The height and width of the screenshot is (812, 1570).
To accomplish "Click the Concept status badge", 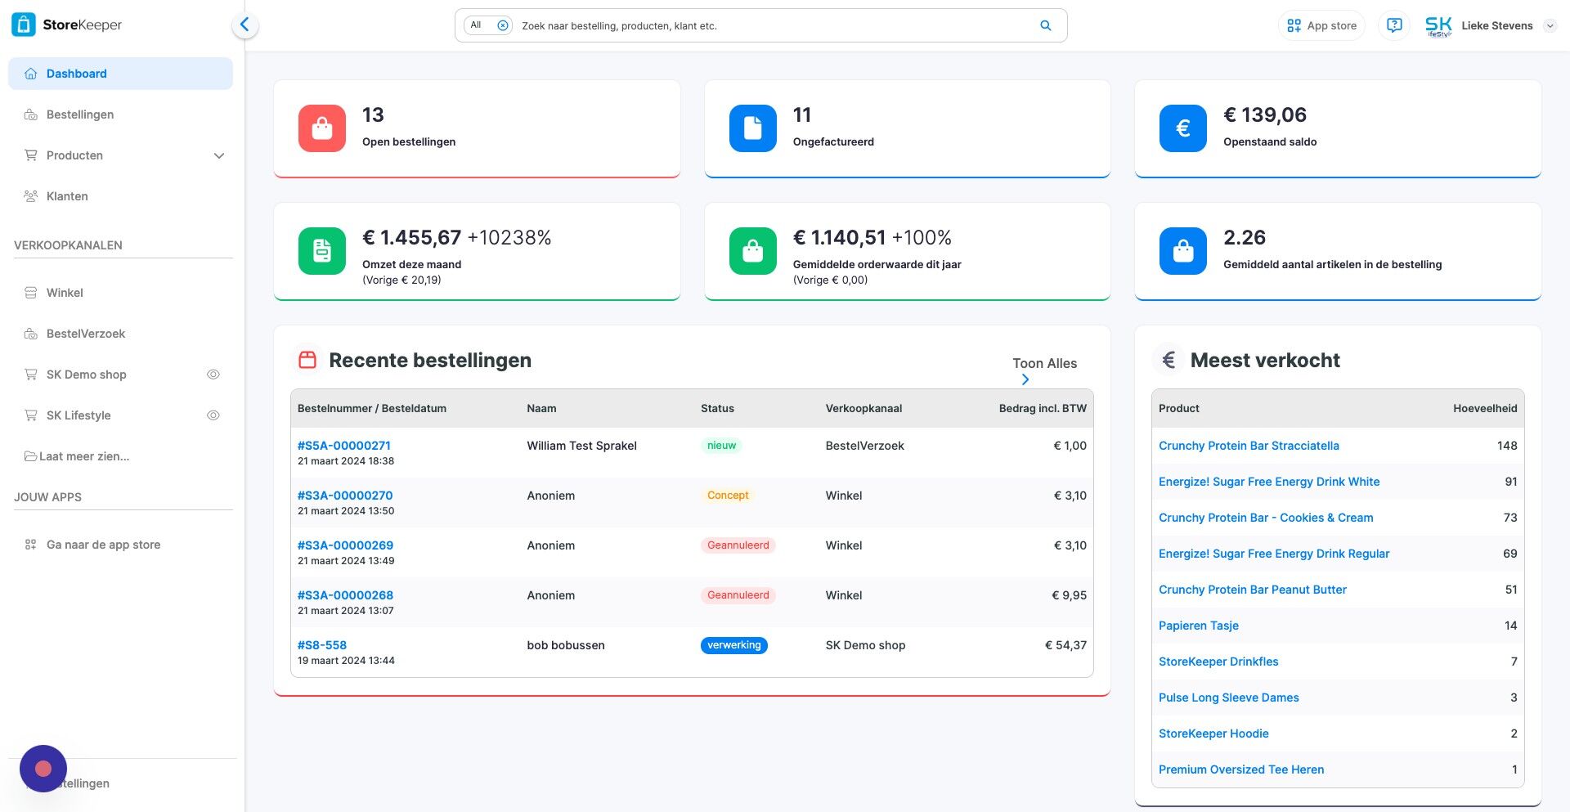I will coord(728,496).
